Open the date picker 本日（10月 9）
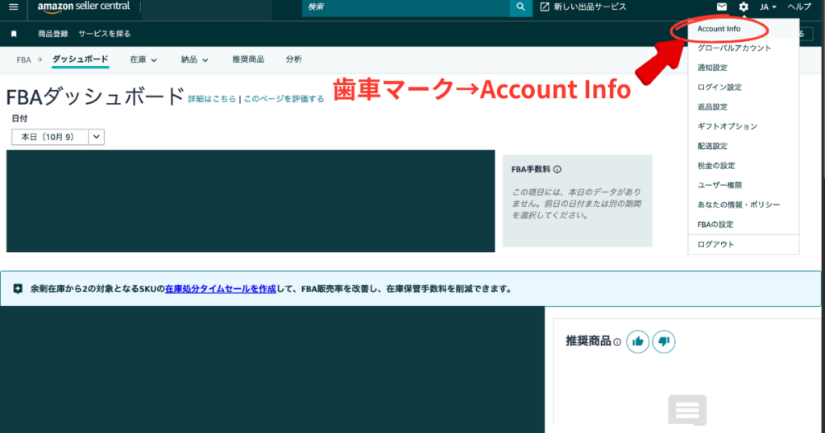 [x=58, y=137]
